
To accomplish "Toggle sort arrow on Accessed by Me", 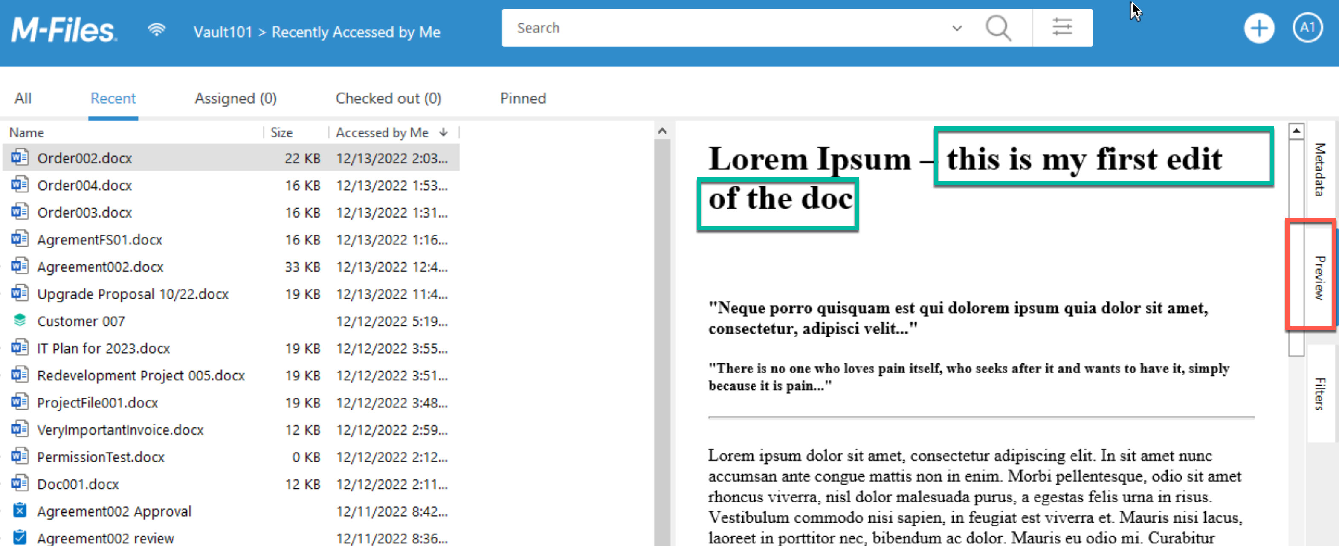I will [443, 132].
